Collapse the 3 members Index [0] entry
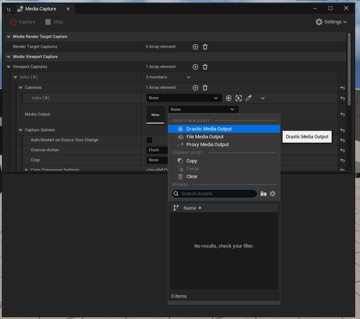This screenshot has width=360, height=319. (x=15, y=77)
